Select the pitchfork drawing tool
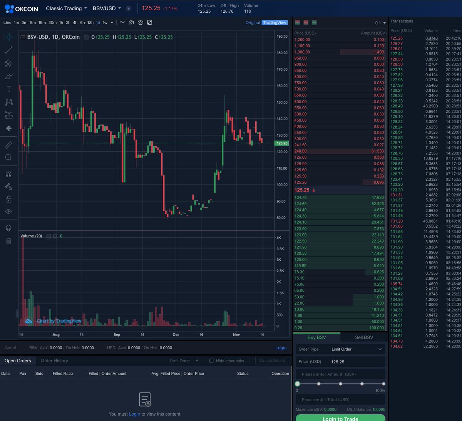Image resolution: width=462 pixels, height=421 pixels. point(9,63)
